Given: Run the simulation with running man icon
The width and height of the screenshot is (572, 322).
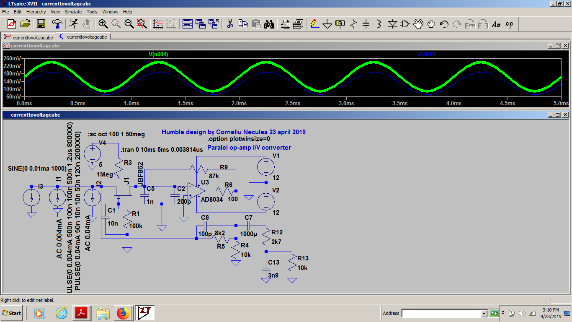Looking at the screenshot, I should [73, 24].
